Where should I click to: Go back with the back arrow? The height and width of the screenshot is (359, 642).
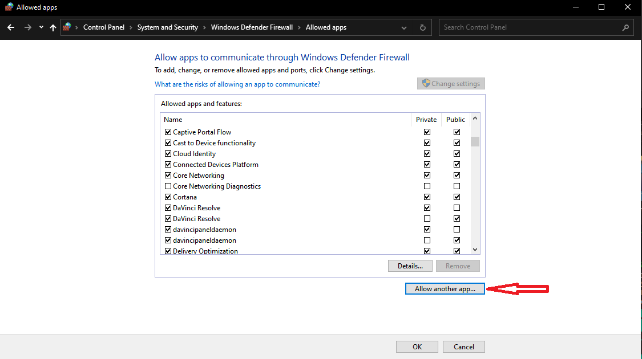[x=11, y=27]
